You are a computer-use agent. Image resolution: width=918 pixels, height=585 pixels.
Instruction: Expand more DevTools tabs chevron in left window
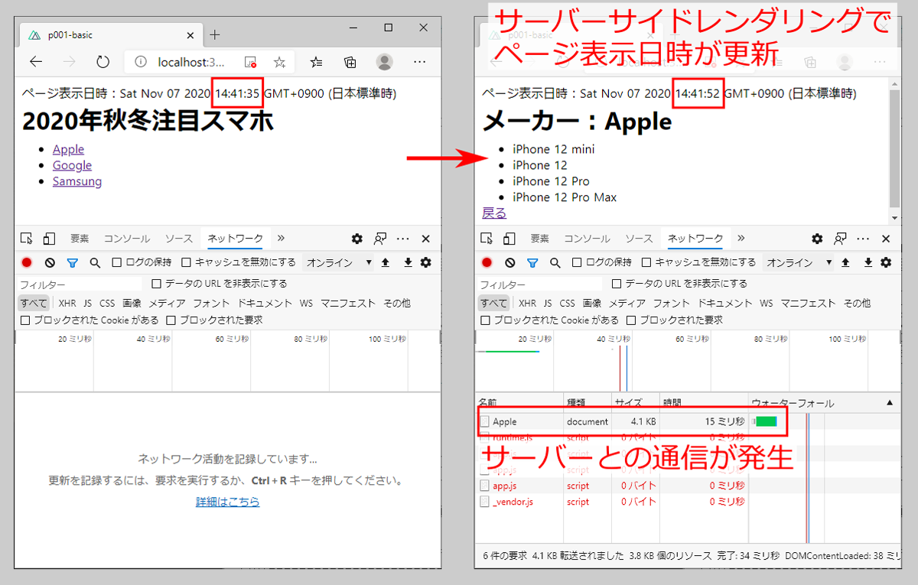click(281, 239)
